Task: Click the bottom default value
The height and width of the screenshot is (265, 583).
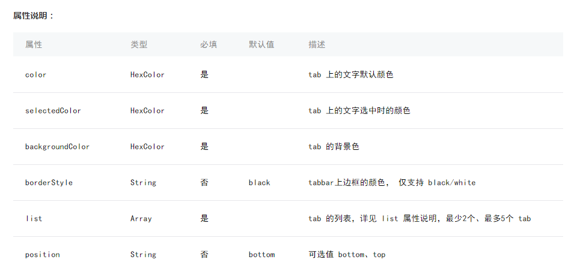Action: [262, 255]
